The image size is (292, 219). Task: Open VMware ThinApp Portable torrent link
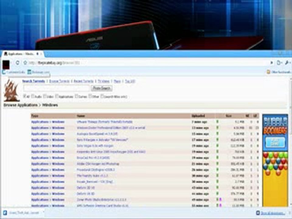105,122
